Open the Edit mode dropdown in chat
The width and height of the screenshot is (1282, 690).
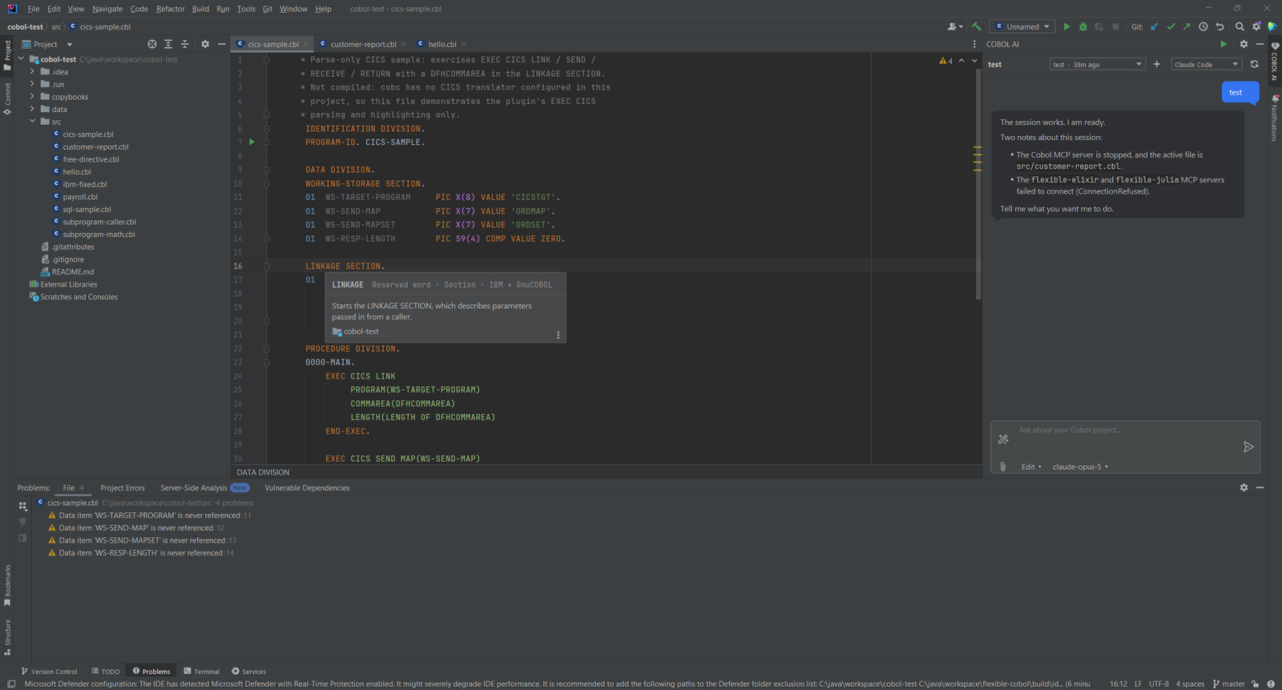pyautogui.click(x=1031, y=467)
